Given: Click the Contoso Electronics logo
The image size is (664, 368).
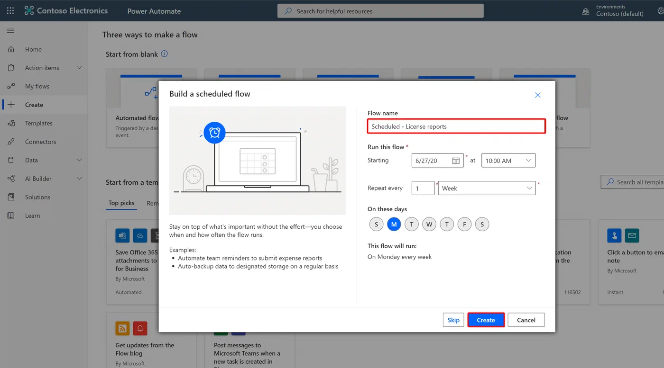Looking at the screenshot, I should (x=66, y=10).
